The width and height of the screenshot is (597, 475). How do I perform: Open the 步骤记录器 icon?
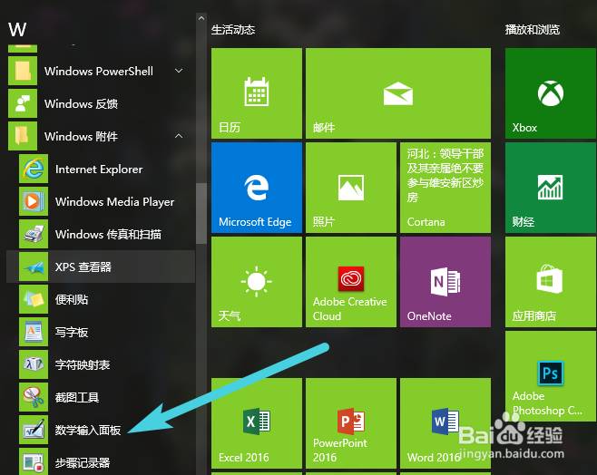point(34,461)
